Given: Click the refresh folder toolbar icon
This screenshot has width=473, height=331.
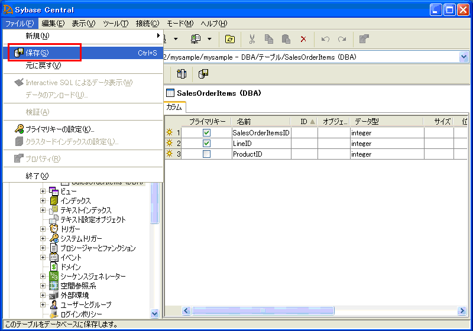Looking at the screenshot, I should click(230, 39).
